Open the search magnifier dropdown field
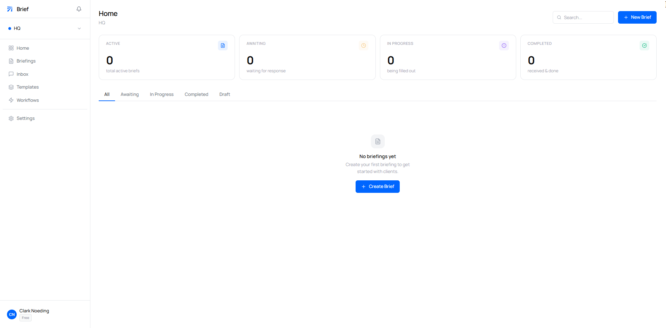The image size is (666, 328). (559, 17)
